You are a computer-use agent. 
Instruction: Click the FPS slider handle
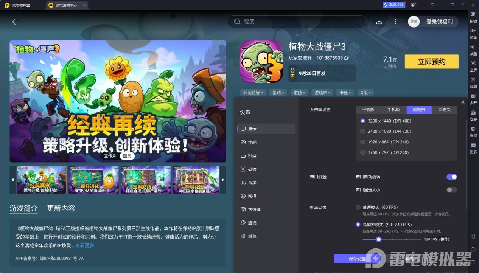(x=378, y=239)
